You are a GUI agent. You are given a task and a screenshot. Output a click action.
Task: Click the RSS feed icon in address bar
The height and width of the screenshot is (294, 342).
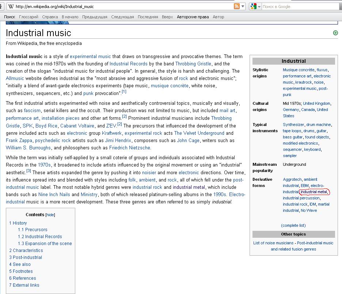click(237, 6)
